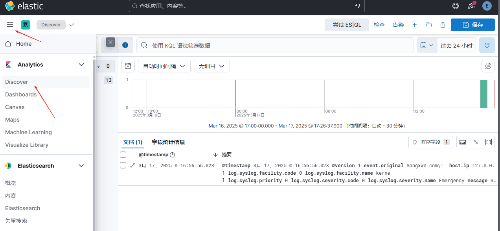The height and width of the screenshot is (231, 500).
Task: Open the 排序字段 sort fields menu
Action: [431, 142]
